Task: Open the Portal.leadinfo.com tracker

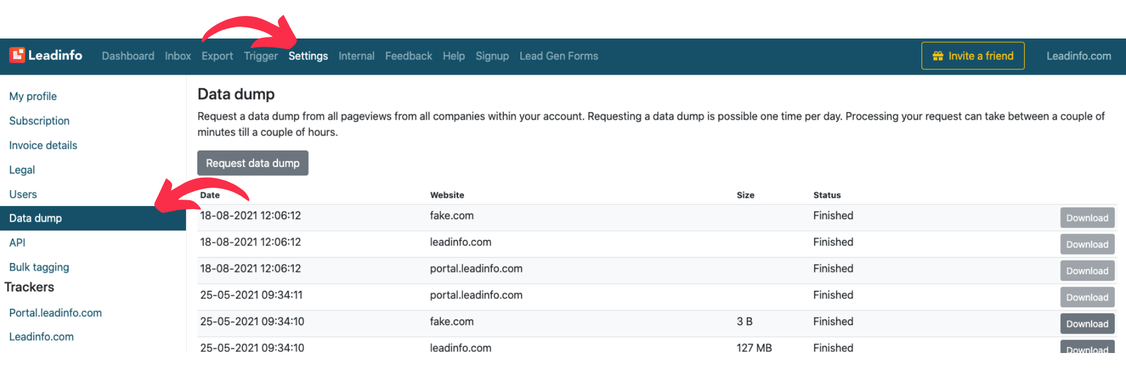Action: click(55, 312)
